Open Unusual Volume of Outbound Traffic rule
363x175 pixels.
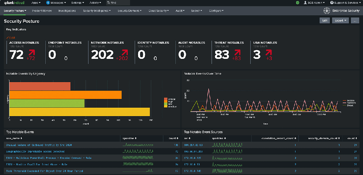coord(39,145)
